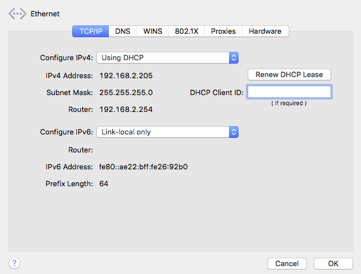Focus the DHCP Client ID field
361x274 pixels.
pyautogui.click(x=289, y=92)
